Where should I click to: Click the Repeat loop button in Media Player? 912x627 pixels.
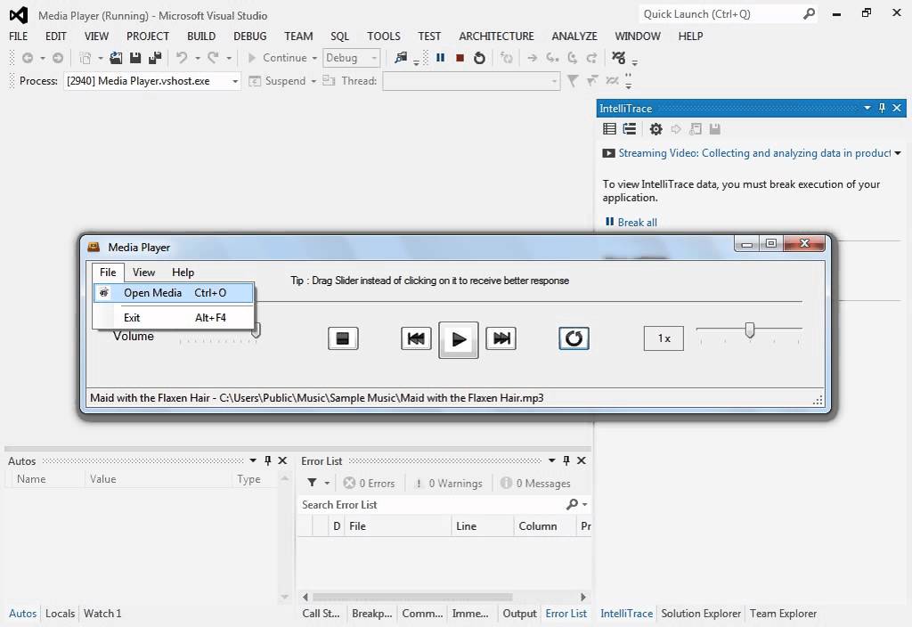(574, 338)
